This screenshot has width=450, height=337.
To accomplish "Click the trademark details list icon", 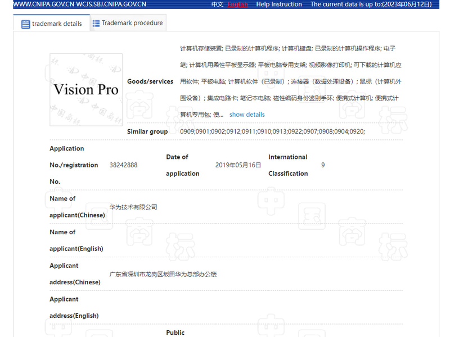I will (x=25, y=24).
